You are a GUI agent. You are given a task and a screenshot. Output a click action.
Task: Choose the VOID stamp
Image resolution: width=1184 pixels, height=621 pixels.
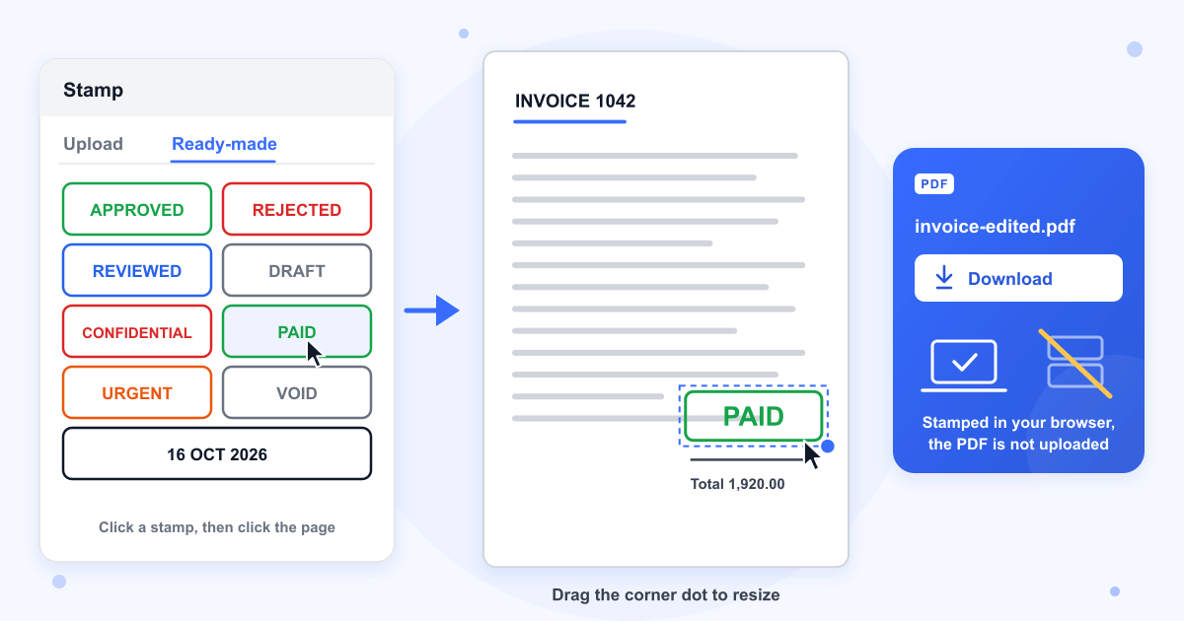pyautogui.click(x=297, y=393)
